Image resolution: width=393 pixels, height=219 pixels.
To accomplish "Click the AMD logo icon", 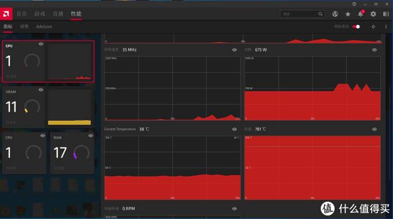I will pos(6,14).
